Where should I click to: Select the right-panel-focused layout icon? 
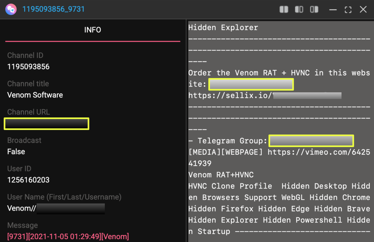314,10
